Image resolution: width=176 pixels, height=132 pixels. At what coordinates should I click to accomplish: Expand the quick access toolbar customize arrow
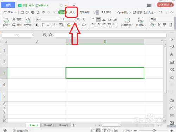[x=54, y=12]
